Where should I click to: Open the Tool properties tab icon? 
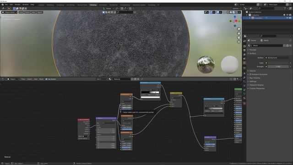(x=244, y=41)
